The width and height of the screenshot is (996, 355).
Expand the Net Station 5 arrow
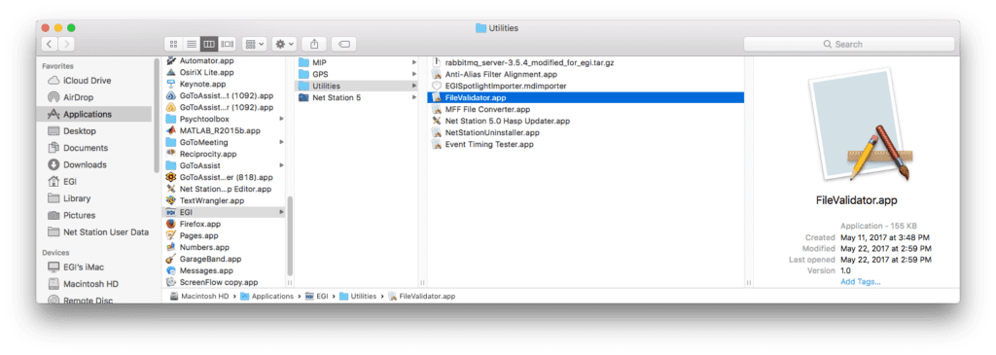pos(414,98)
